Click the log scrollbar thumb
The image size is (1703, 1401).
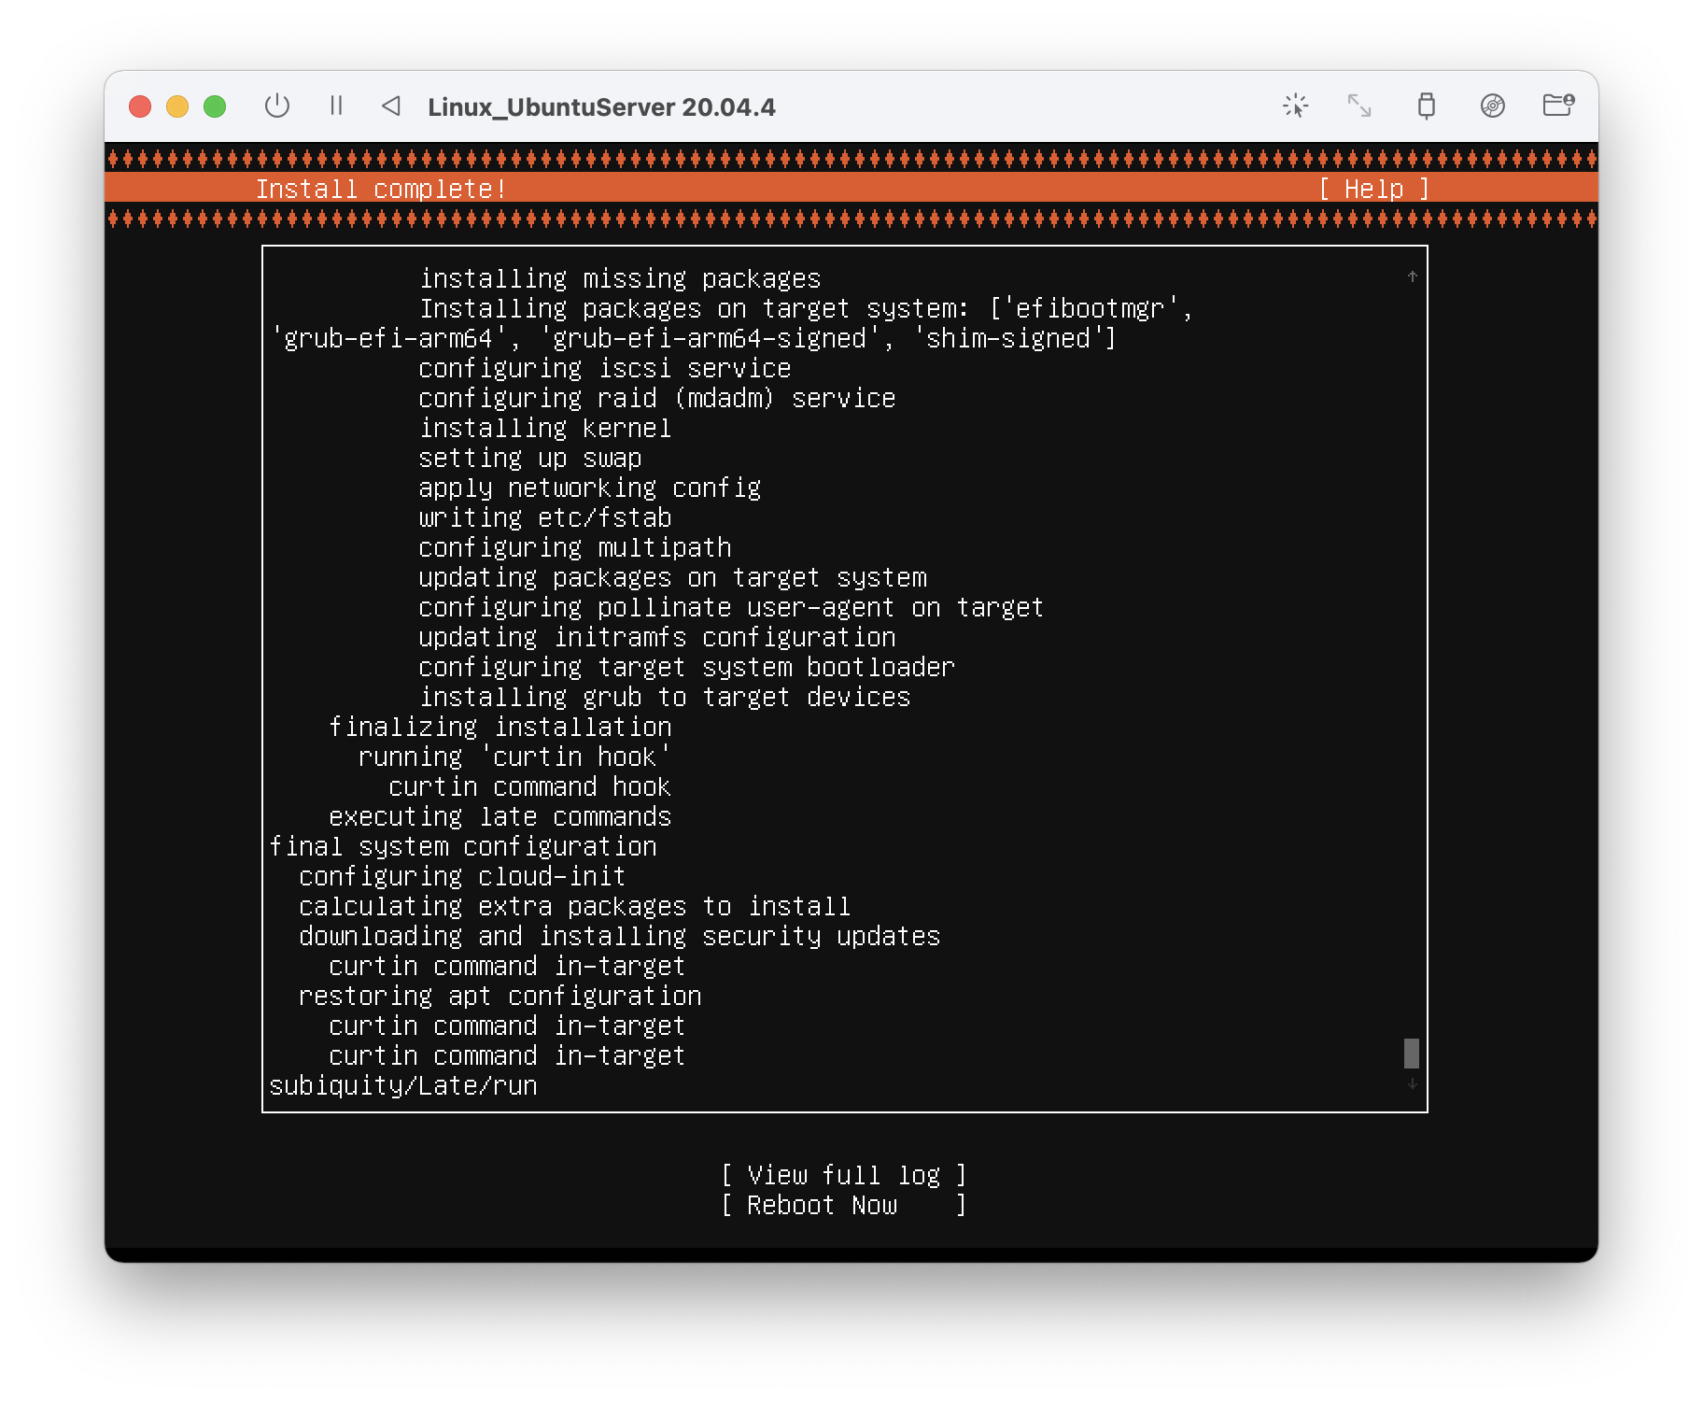point(1412,1053)
